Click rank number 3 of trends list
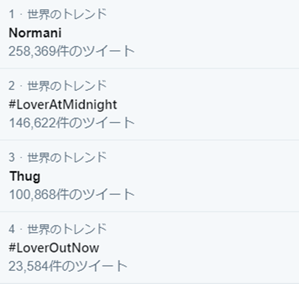The image size is (299, 284). pos(12,158)
